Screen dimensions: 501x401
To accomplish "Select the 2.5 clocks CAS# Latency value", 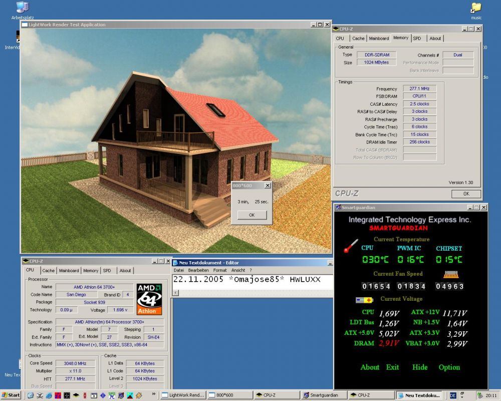I will (x=419, y=104).
